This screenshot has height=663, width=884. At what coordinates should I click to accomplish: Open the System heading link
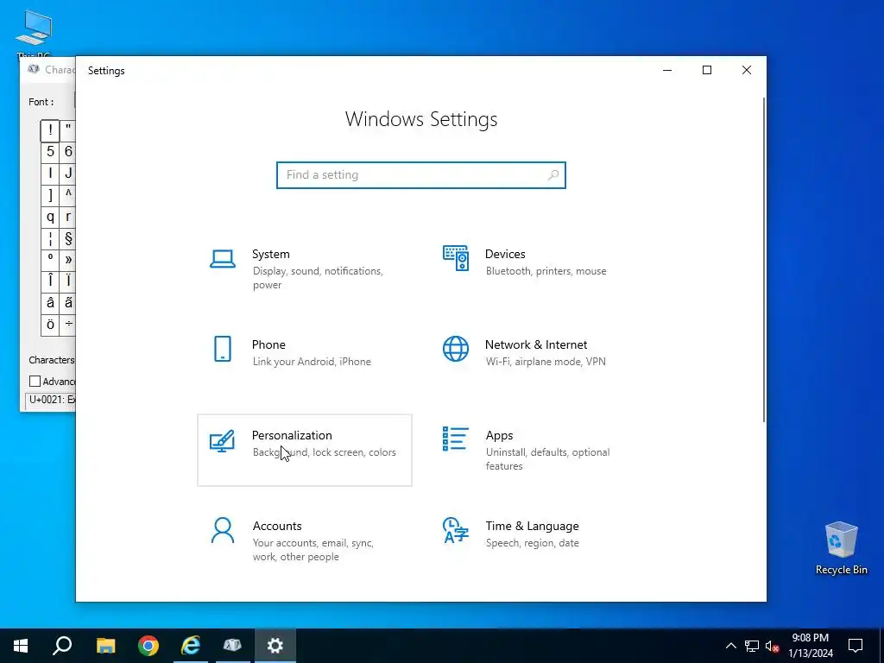coord(270,255)
